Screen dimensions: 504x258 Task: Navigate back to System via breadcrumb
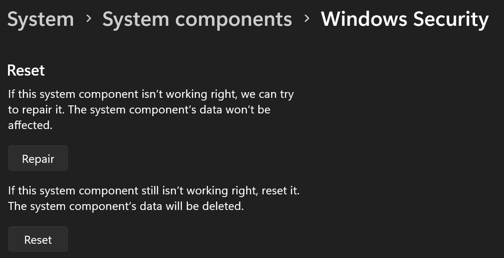(x=40, y=19)
